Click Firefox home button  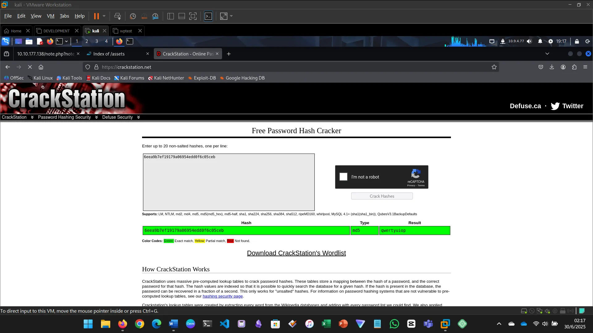click(x=41, y=67)
